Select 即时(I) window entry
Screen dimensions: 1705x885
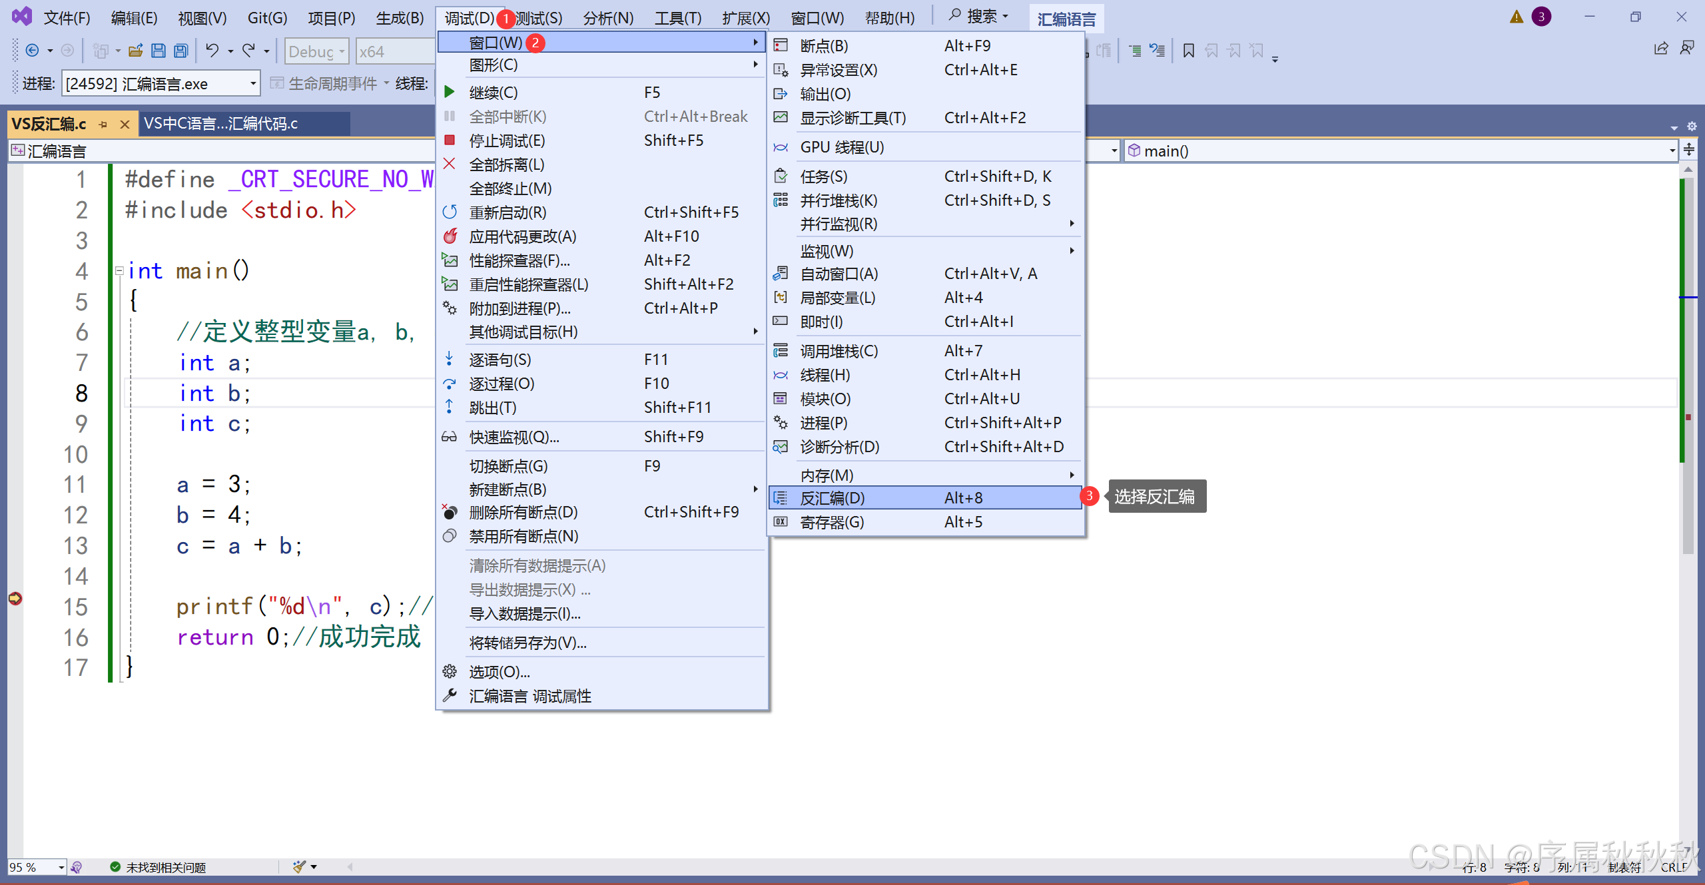[925, 322]
